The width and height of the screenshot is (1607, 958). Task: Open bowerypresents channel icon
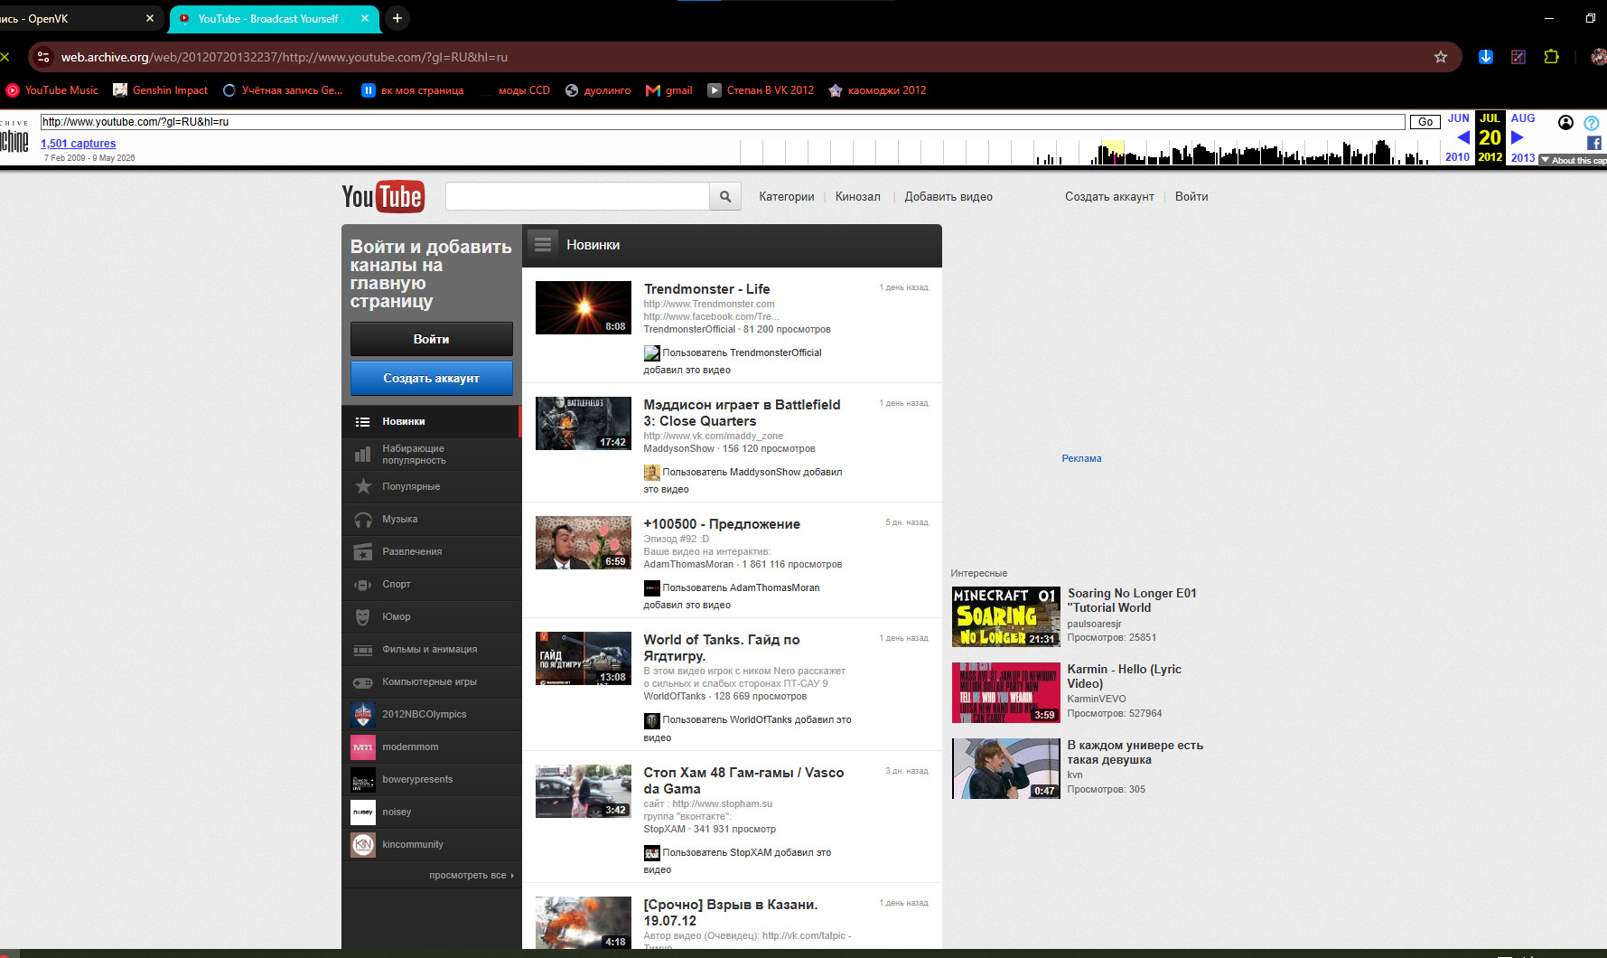point(363,780)
